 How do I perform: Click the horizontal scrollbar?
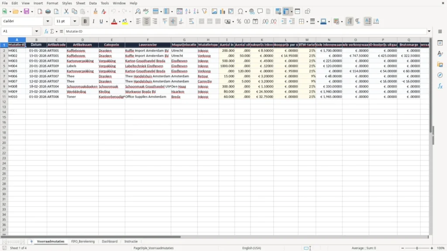click(91, 237)
